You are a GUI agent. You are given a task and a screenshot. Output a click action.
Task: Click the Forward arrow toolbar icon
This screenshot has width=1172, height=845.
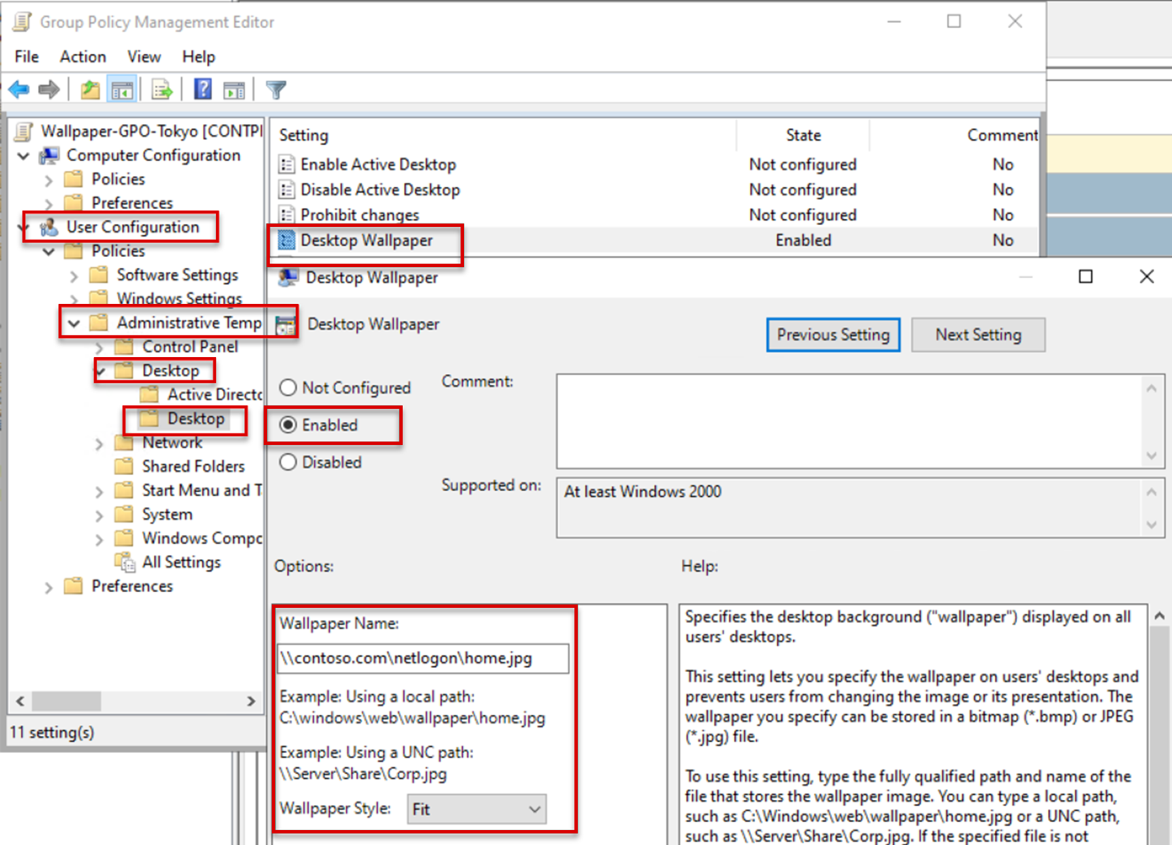[x=49, y=89]
